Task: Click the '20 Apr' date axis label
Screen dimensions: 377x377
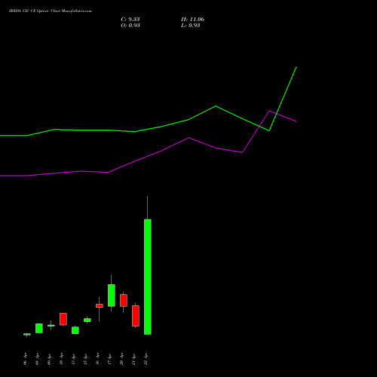Action: coord(121,359)
